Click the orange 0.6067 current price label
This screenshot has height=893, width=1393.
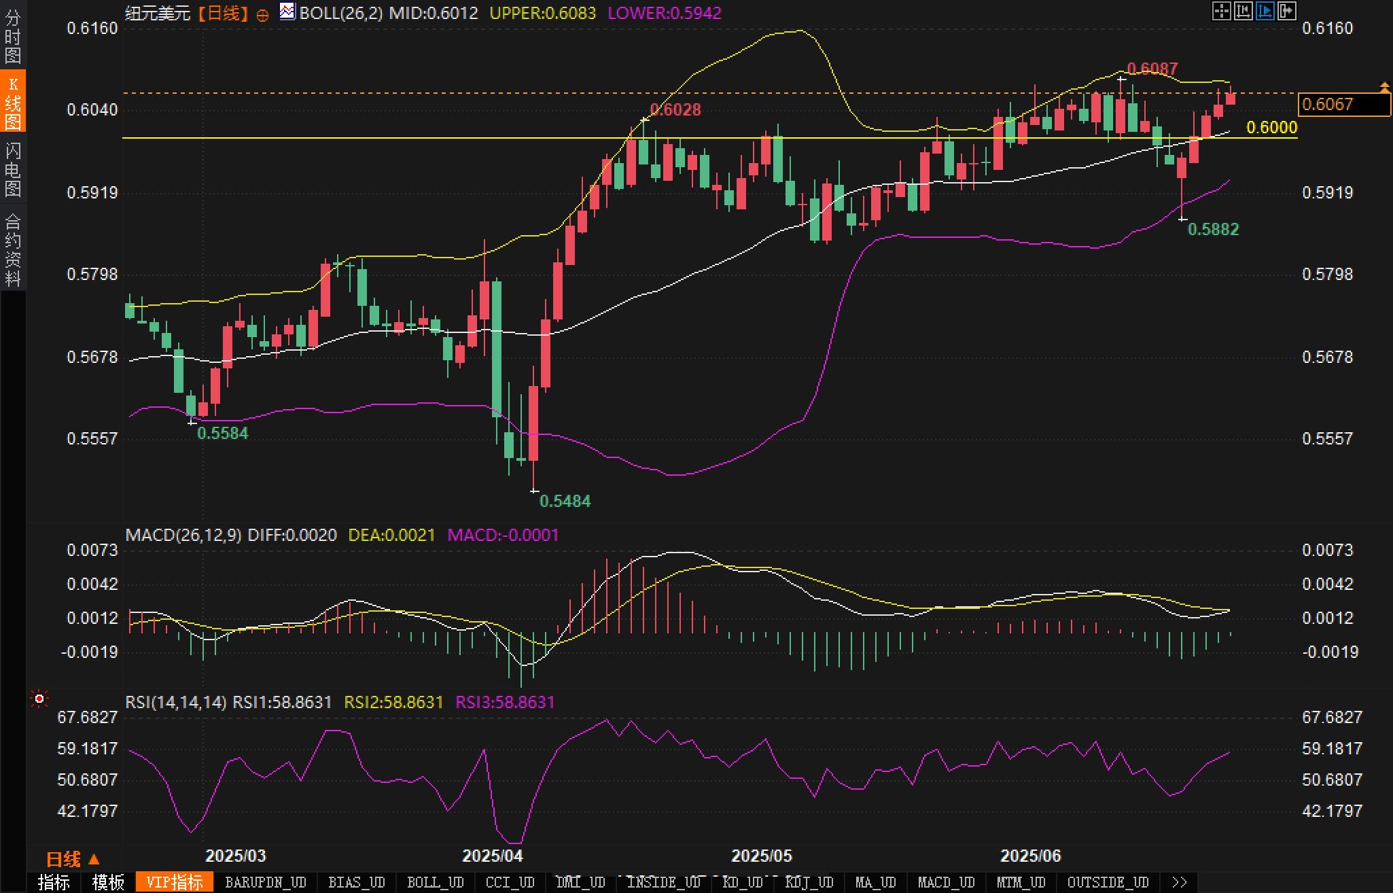(x=1343, y=105)
